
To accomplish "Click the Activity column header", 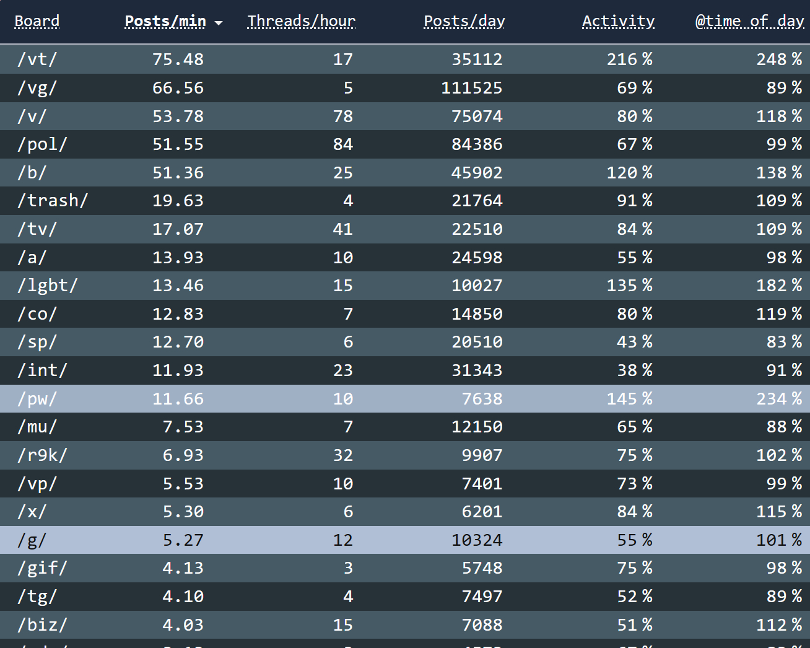I will tap(618, 22).
